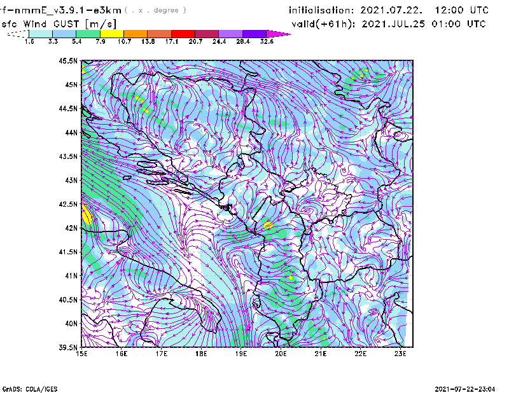Click the 15E longitude label

pyautogui.click(x=81, y=354)
